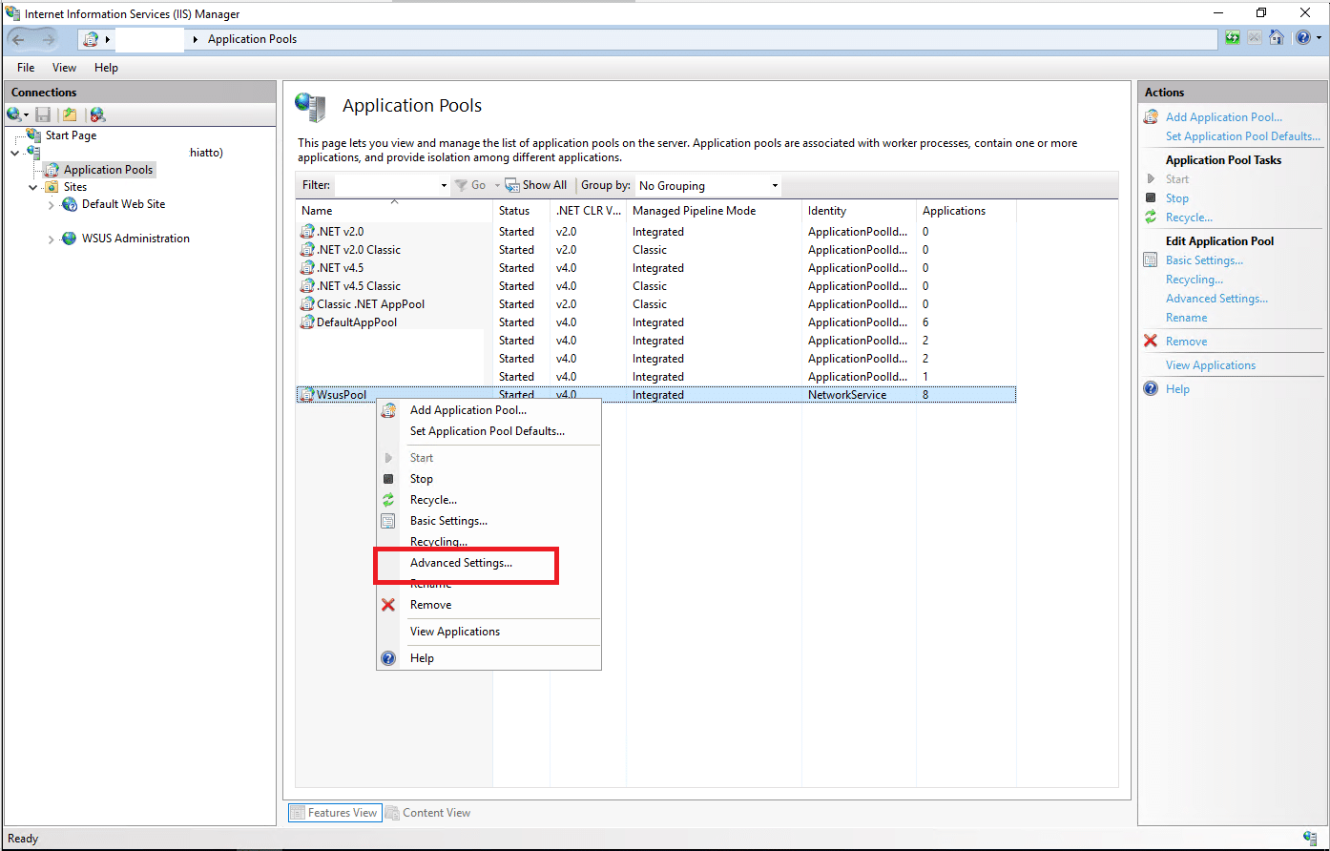Switch to the Features View tab

coord(335,813)
